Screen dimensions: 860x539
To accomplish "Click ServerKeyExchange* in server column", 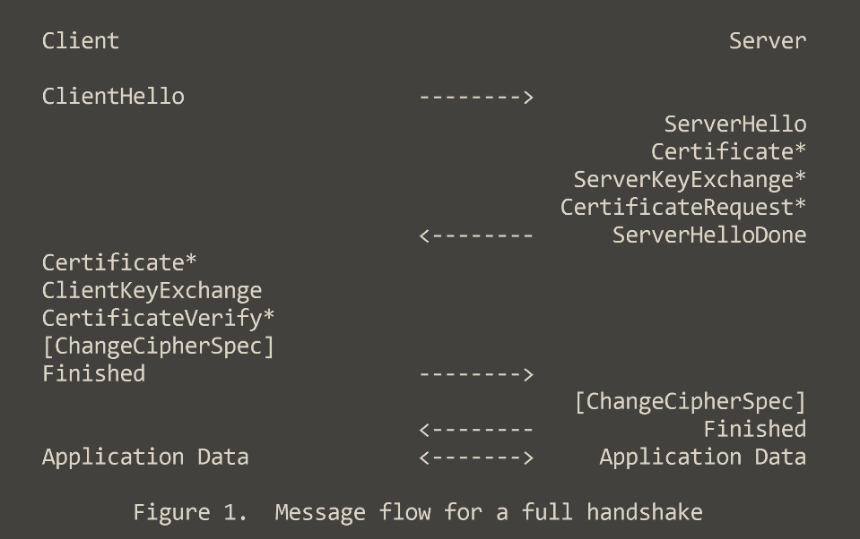I will 690,180.
